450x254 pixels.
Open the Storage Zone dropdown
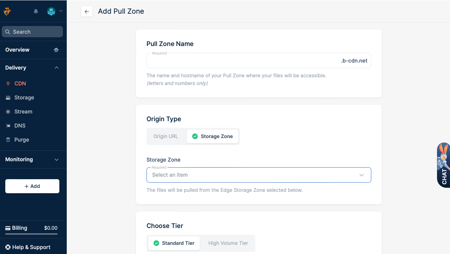[259, 175]
